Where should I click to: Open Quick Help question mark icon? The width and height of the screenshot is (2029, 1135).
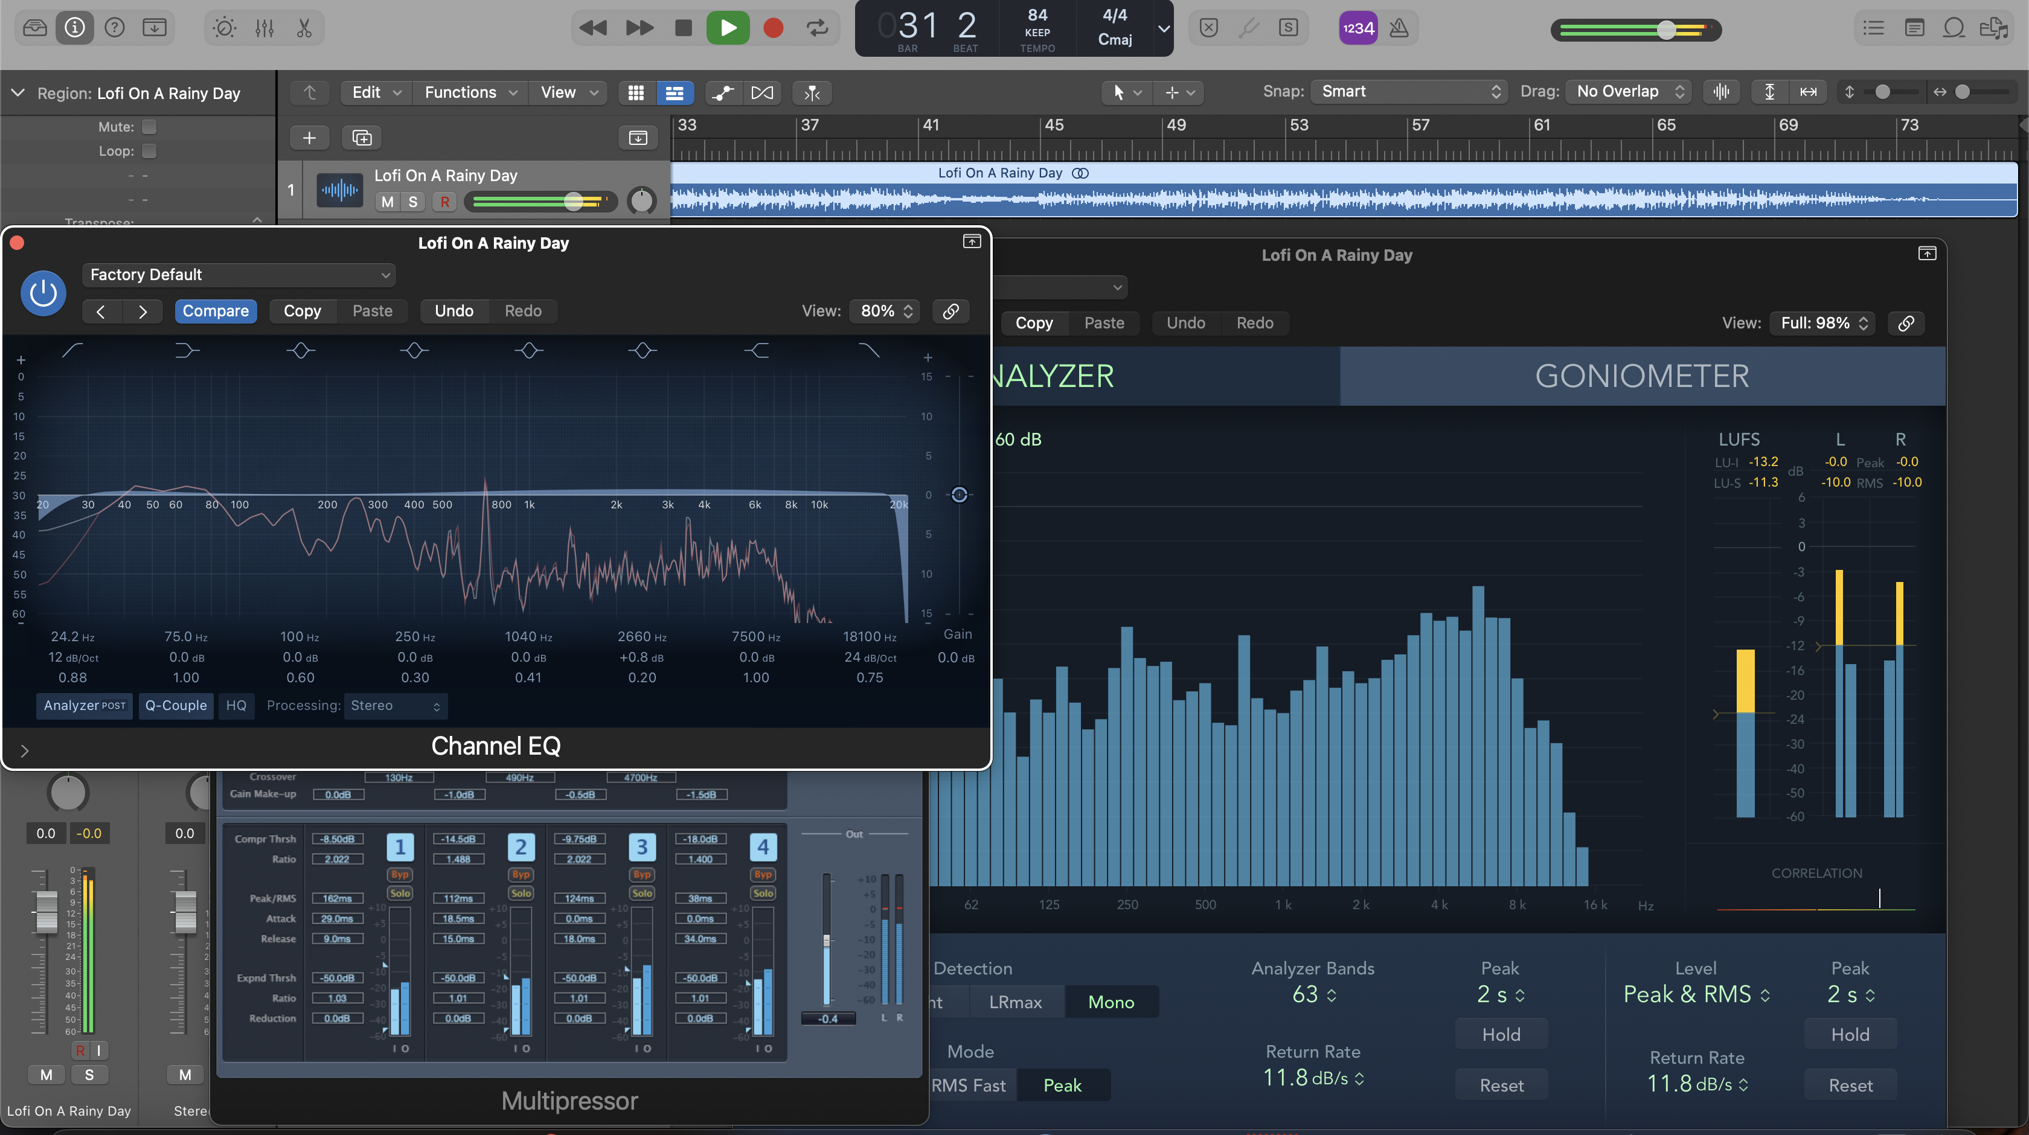click(115, 28)
